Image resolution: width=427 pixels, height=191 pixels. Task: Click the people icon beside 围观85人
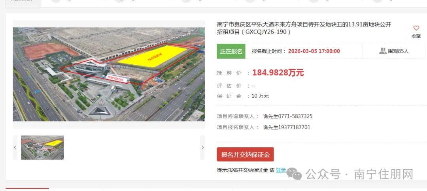[383, 51]
